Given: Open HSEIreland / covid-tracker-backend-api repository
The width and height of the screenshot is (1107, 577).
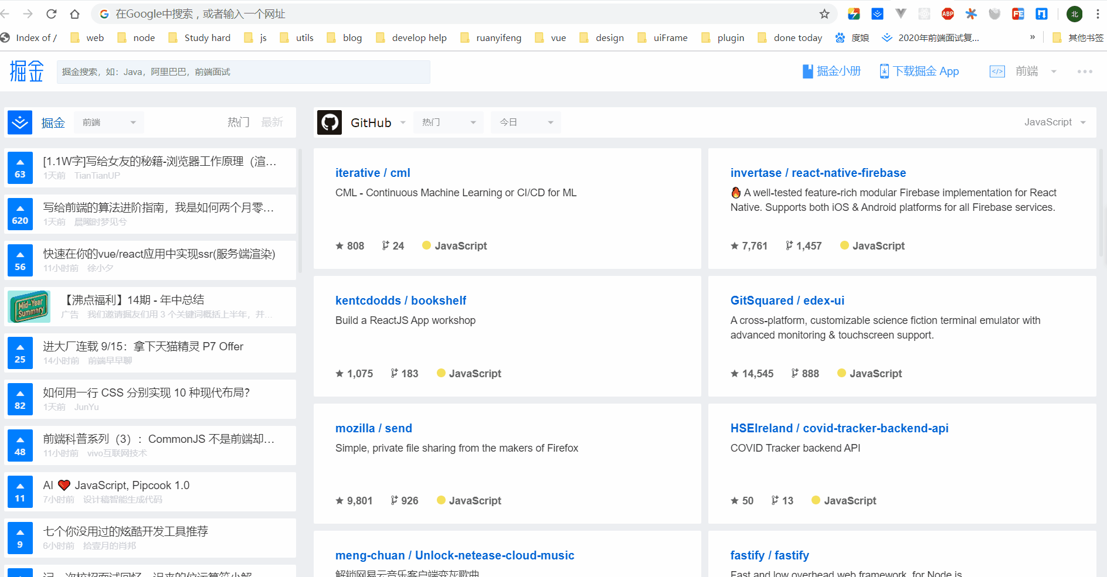Looking at the screenshot, I should [x=839, y=428].
